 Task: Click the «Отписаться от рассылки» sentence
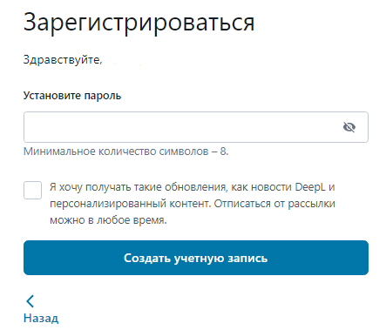pos(274,204)
